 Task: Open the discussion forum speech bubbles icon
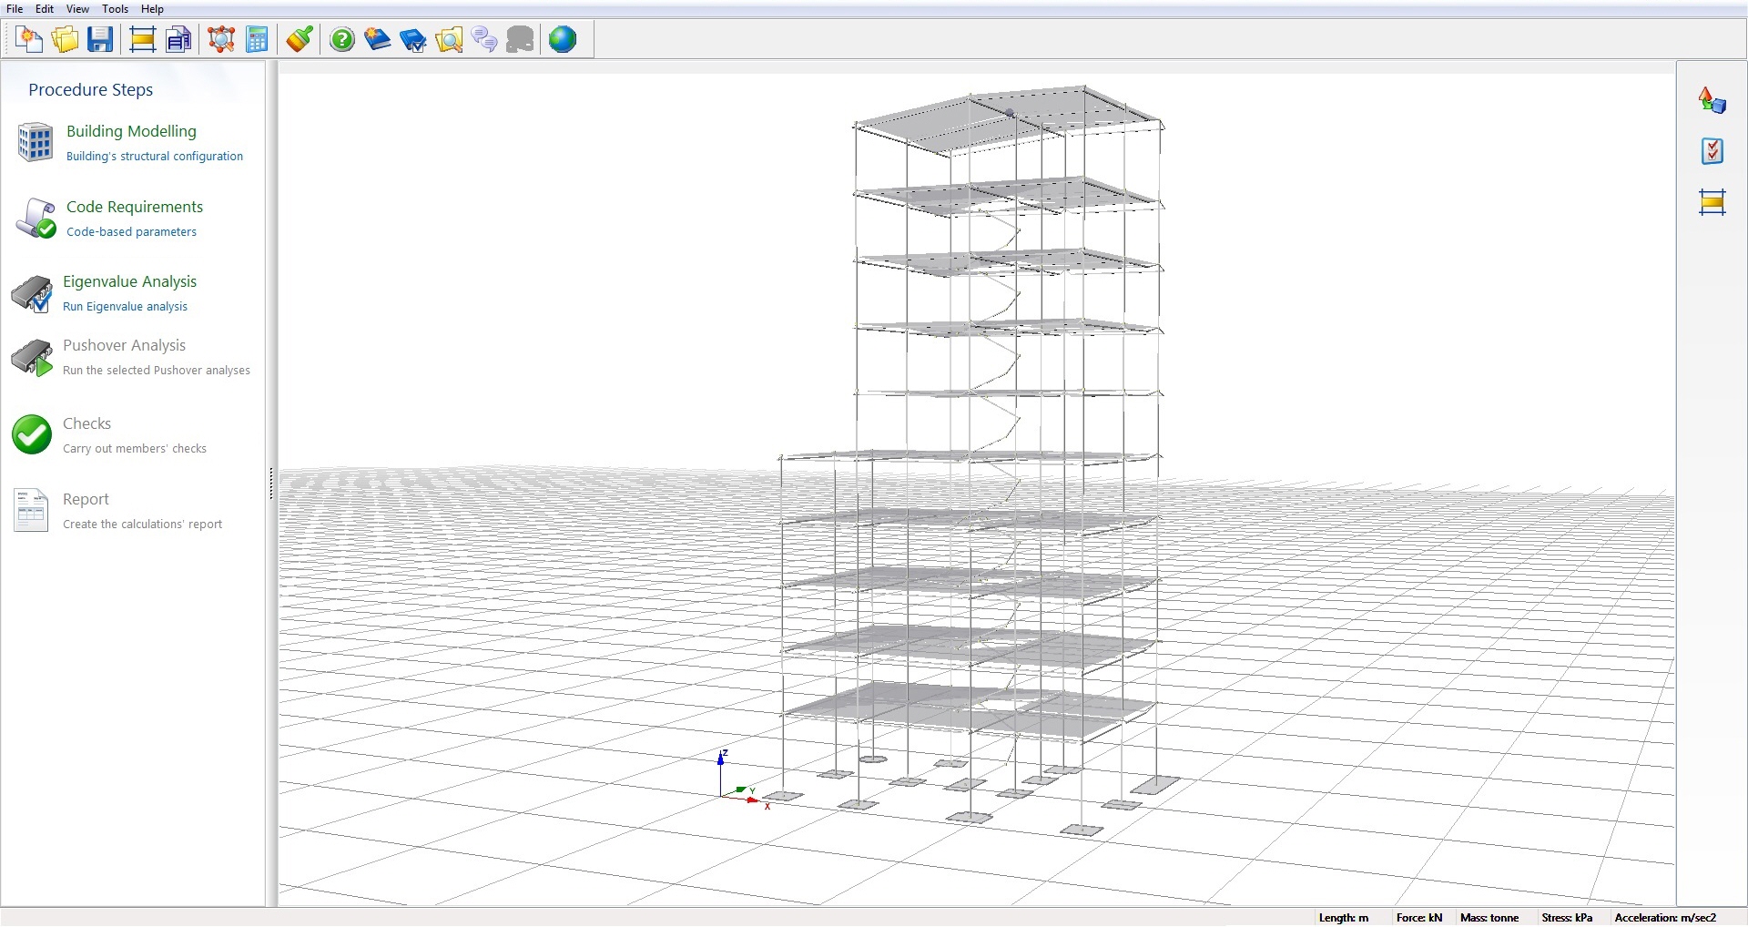pyautogui.click(x=484, y=39)
